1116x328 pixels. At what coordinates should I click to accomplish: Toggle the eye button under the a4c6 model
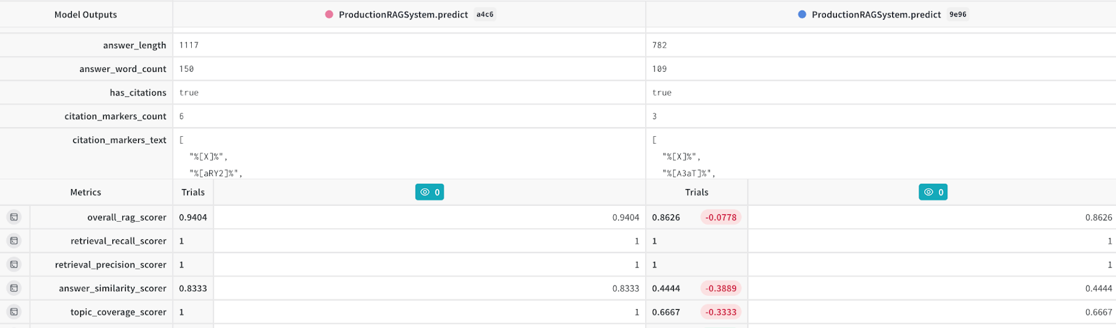430,192
